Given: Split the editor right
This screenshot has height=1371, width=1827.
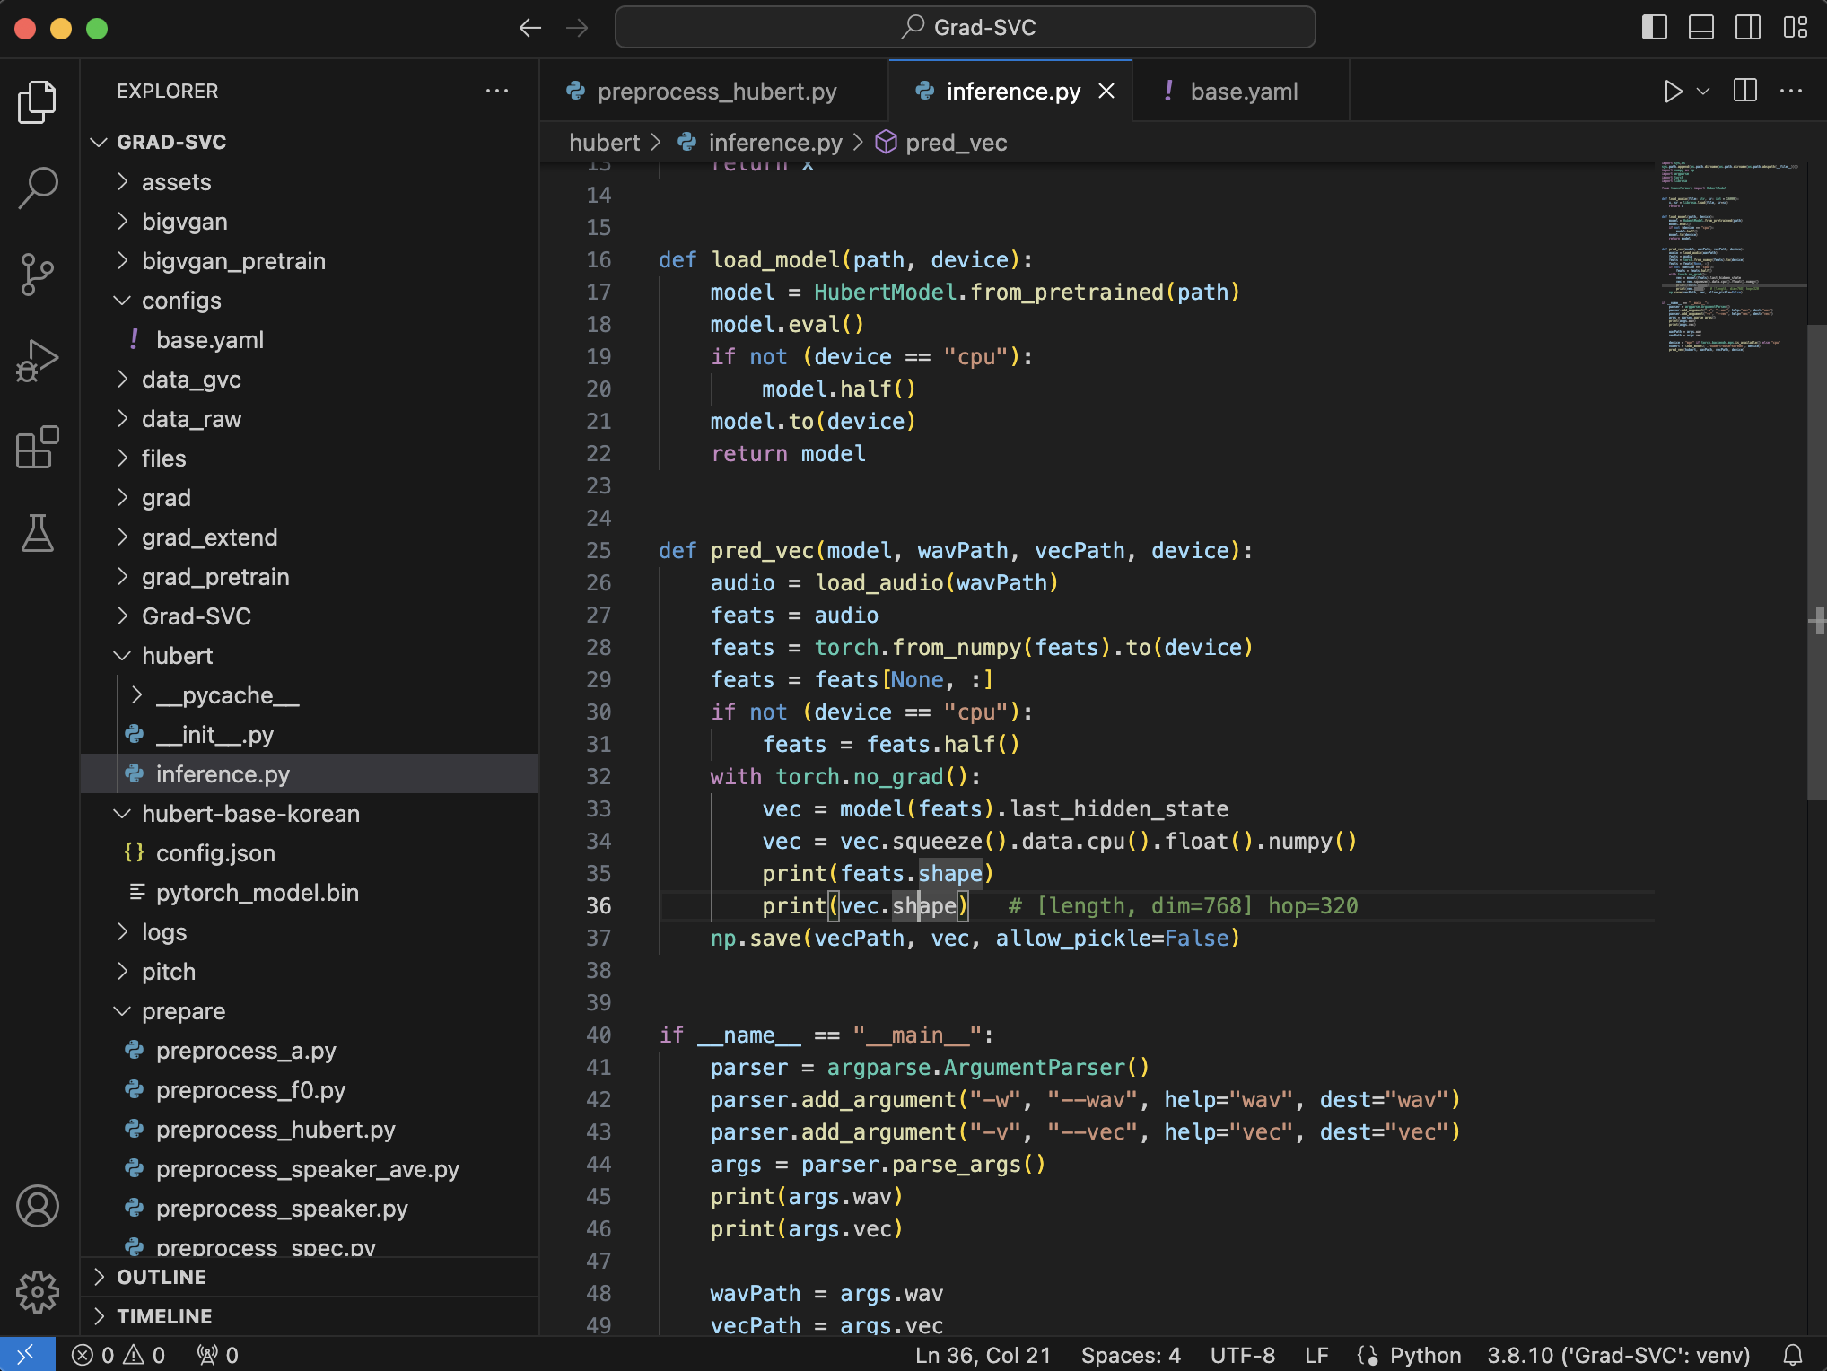Looking at the screenshot, I should coord(1745,92).
